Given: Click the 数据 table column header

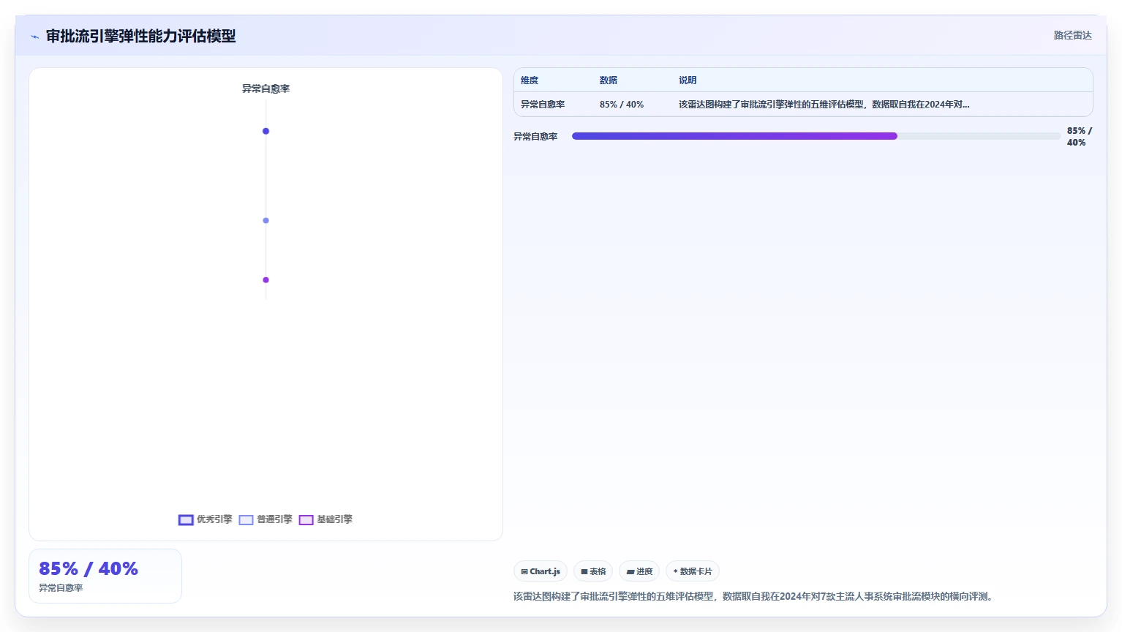Looking at the screenshot, I should pyautogui.click(x=609, y=80).
